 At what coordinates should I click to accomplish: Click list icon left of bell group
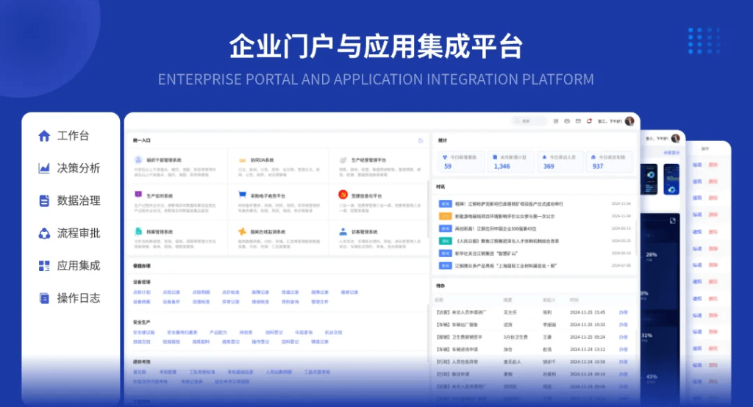click(556, 121)
